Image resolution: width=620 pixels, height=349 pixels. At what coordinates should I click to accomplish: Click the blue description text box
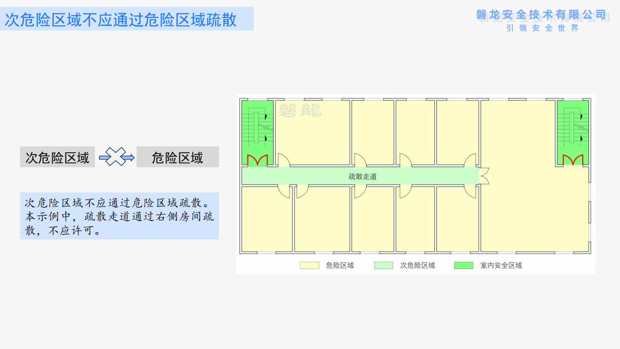(119, 216)
